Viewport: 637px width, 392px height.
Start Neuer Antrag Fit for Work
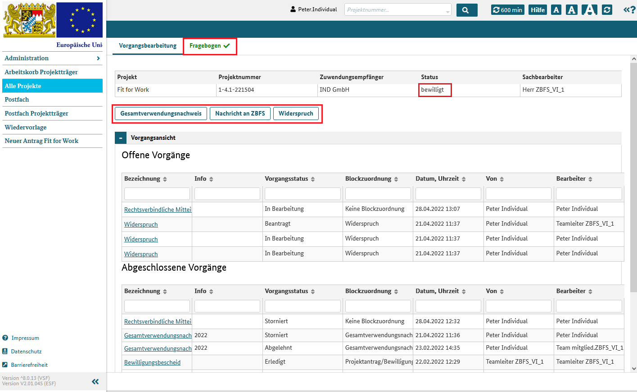(x=52, y=141)
